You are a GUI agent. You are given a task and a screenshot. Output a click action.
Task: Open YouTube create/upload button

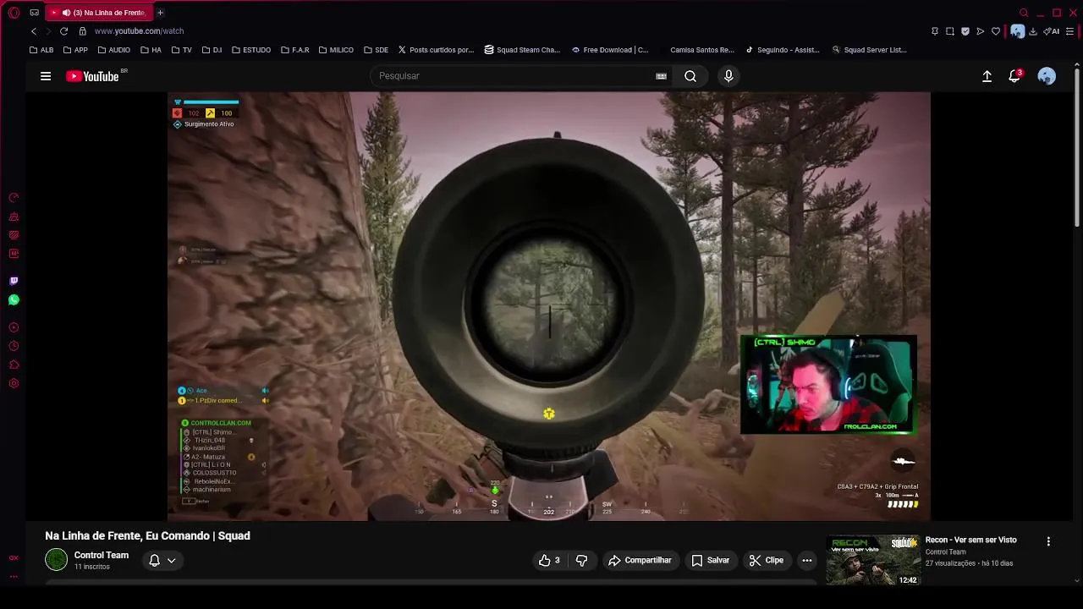pos(987,76)
